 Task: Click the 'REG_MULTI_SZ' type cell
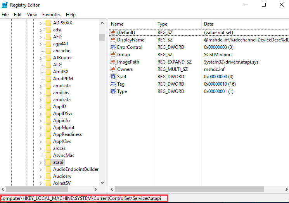click(x=173, y=69)
